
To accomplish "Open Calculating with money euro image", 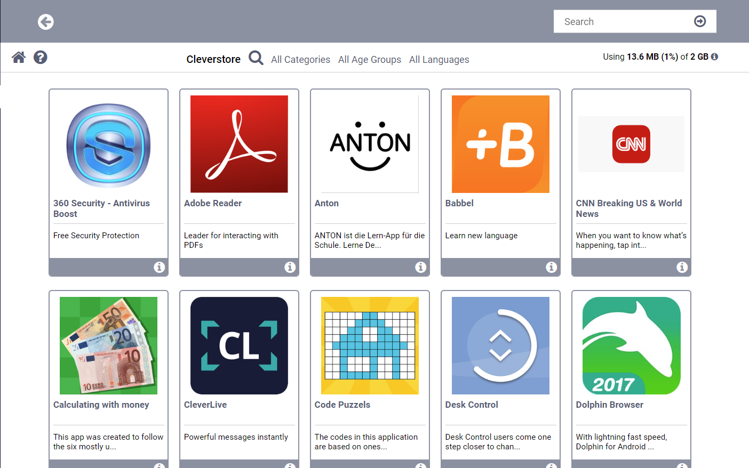I will pos(108,345).
